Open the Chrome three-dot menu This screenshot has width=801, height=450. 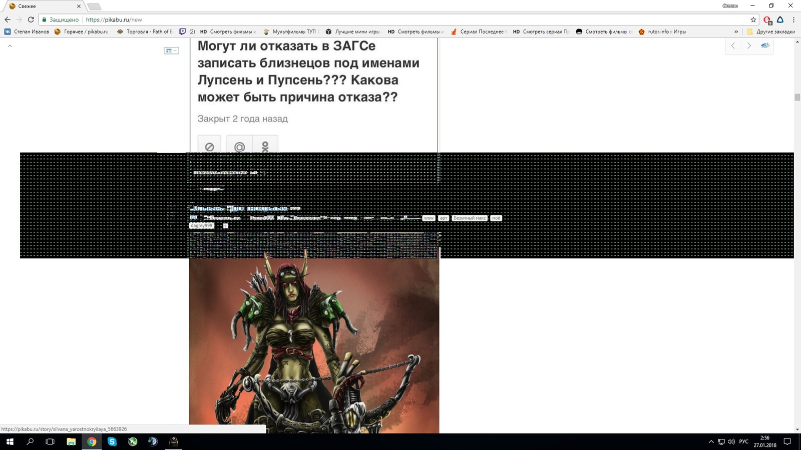tap(793, 19)
